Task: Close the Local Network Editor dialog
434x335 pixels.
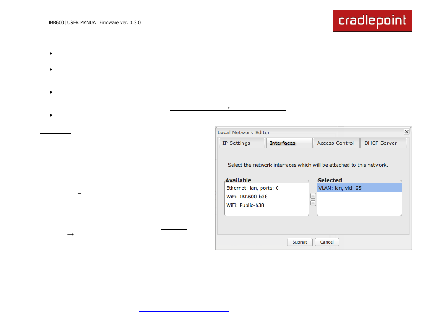Action: (406, 132)
